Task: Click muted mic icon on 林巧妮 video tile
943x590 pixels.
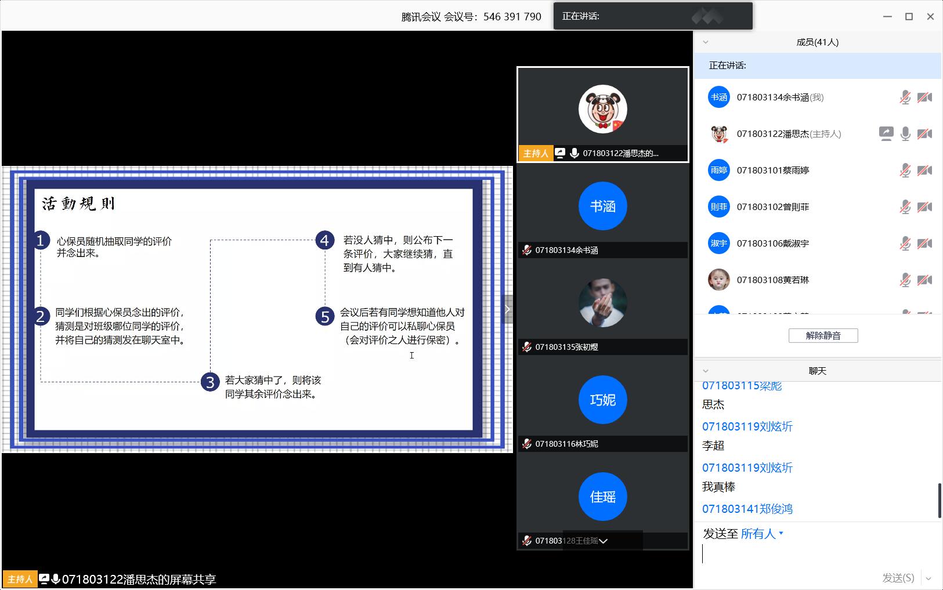Action: point(527,444)
